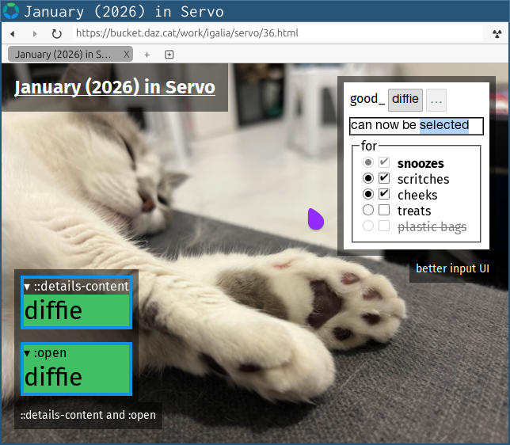Uncheck the scritches checkbox
The width and height of the screenshot is (510, 445).
coord(384,178)
